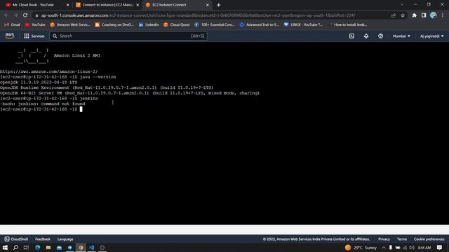Open browser extensions puzzle icon
Image resolution: width=449 pixels, height=252 pixels.
tap(414, 15)
